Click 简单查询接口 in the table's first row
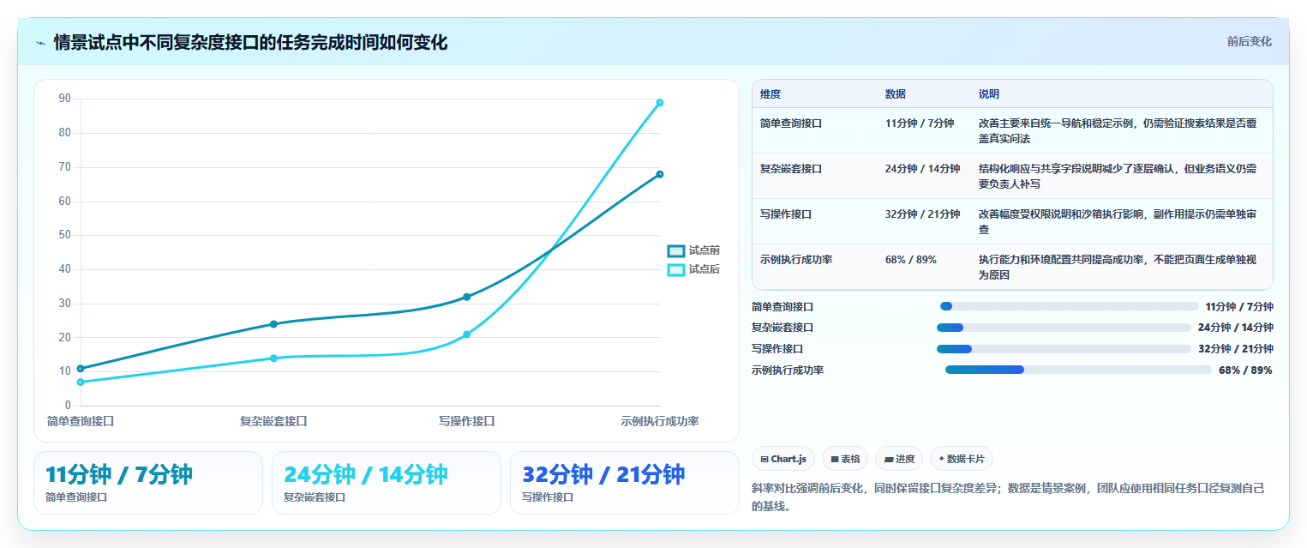 coord(791,123)
